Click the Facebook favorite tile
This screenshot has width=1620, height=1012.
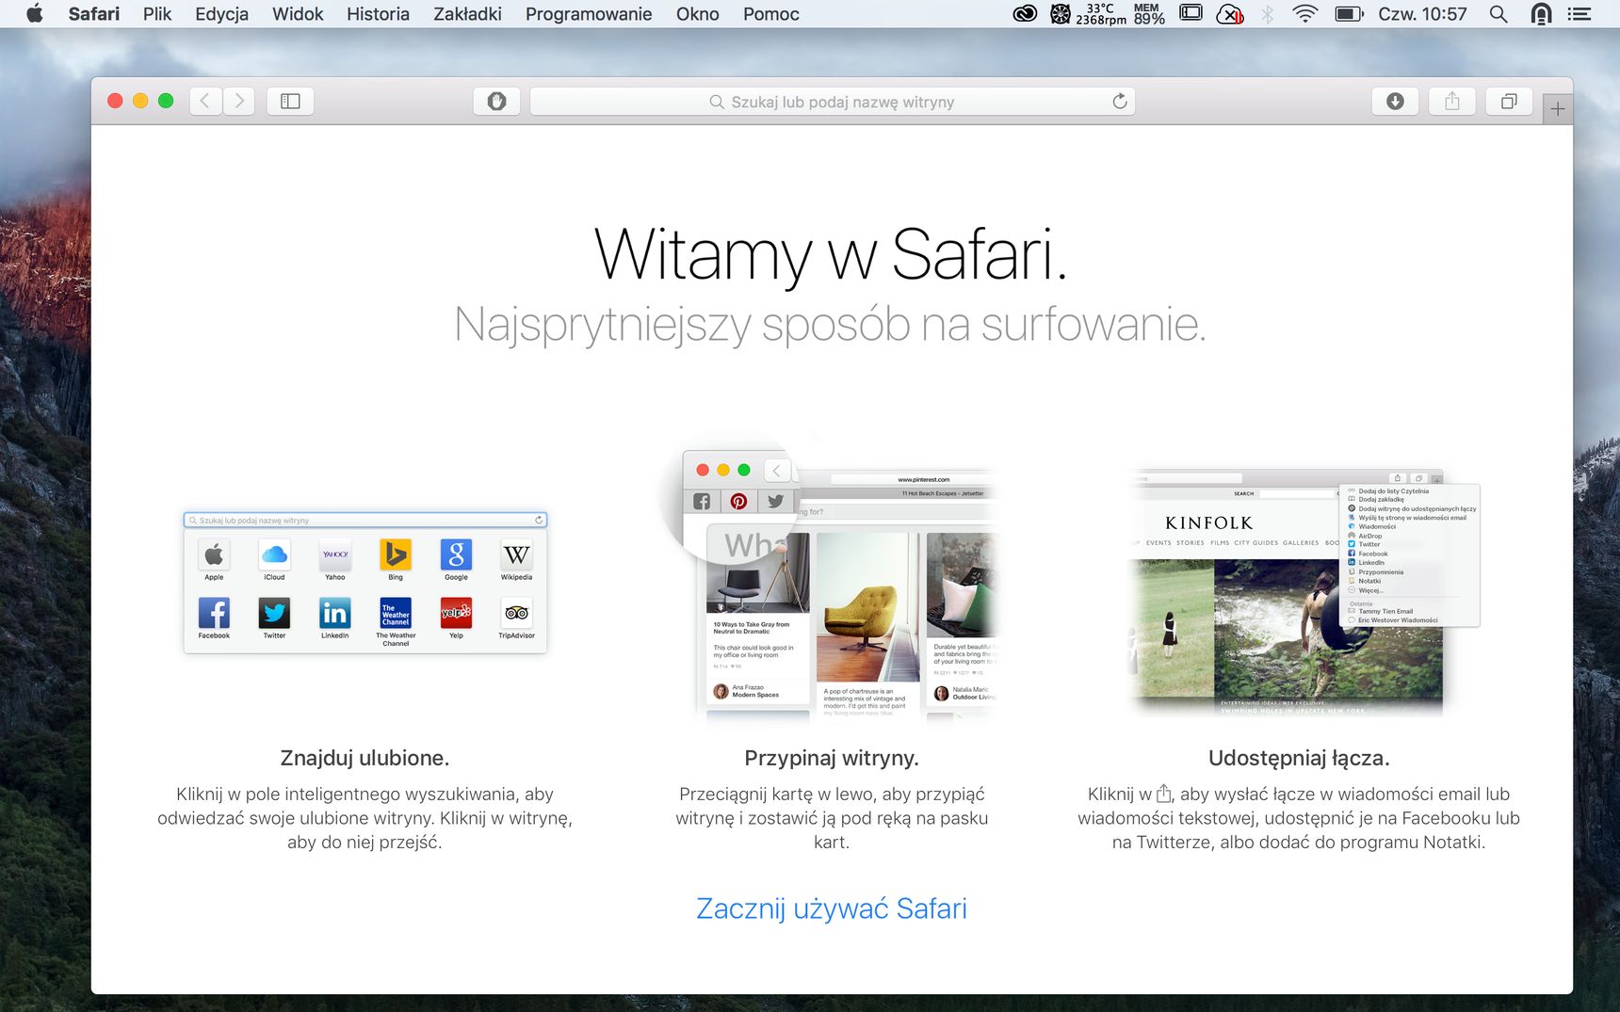[214, 618]
